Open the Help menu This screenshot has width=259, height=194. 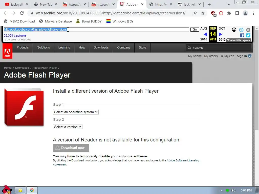click(82, 47)
